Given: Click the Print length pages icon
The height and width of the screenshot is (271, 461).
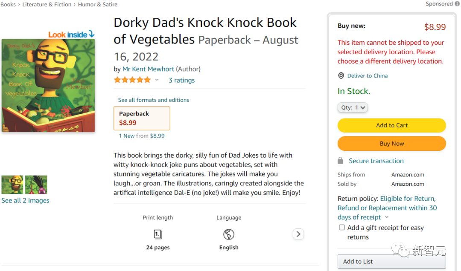Looking at the screenshot, I should pyautogui.click(x=158, y=234).
